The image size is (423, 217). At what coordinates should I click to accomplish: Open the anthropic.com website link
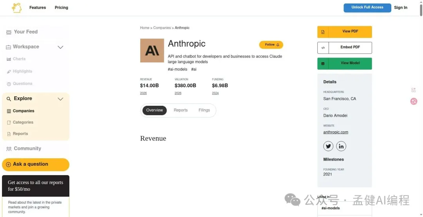pyautogui.click(x=336, y=132)
